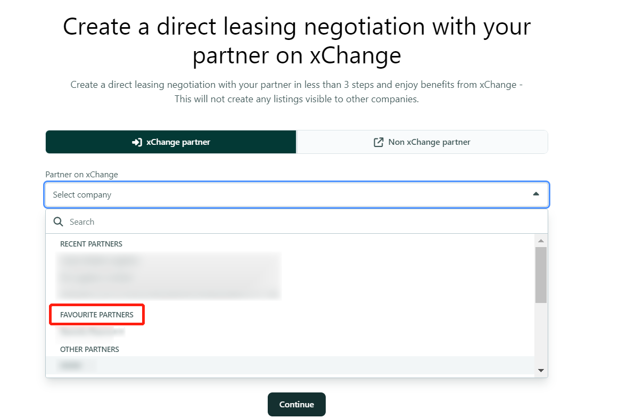Image resolution: width=619 pixels, height=418 pixels.
Task: Click the Other Partners section header
Action: pyautogui.click(x=89, y=349)
